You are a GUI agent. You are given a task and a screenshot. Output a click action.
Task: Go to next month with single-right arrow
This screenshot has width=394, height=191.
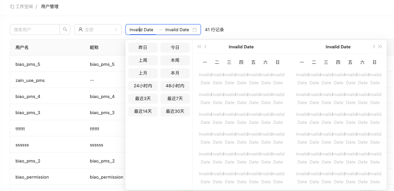[x=374, y=47]
